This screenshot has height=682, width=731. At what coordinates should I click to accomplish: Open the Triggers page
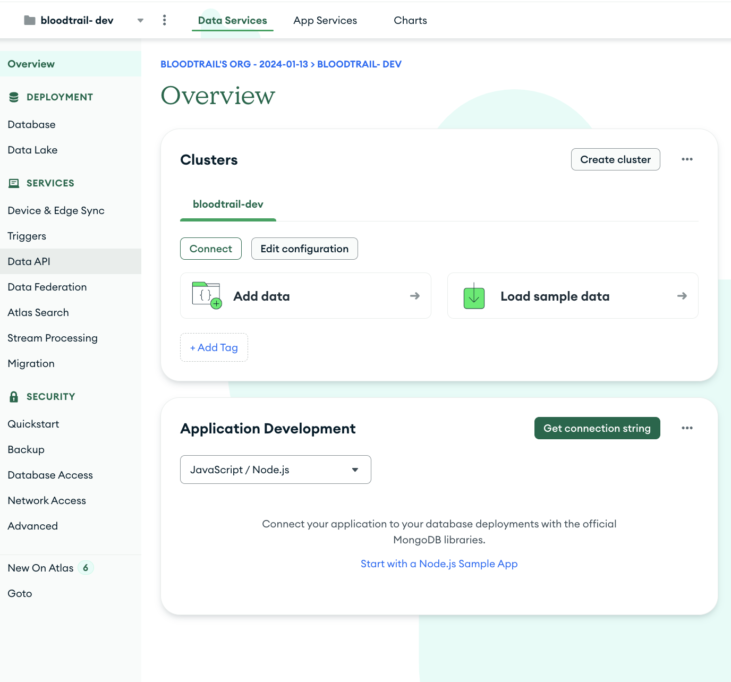point(27,236)
